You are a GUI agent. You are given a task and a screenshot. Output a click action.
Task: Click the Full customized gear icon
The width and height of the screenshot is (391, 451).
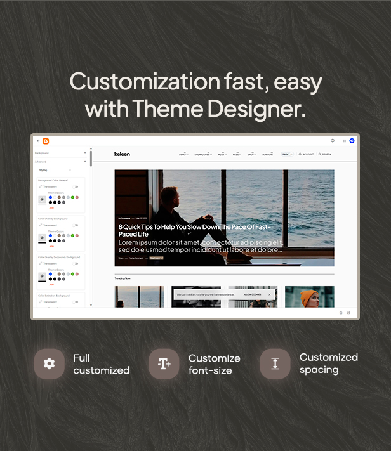tap(50, 363)
